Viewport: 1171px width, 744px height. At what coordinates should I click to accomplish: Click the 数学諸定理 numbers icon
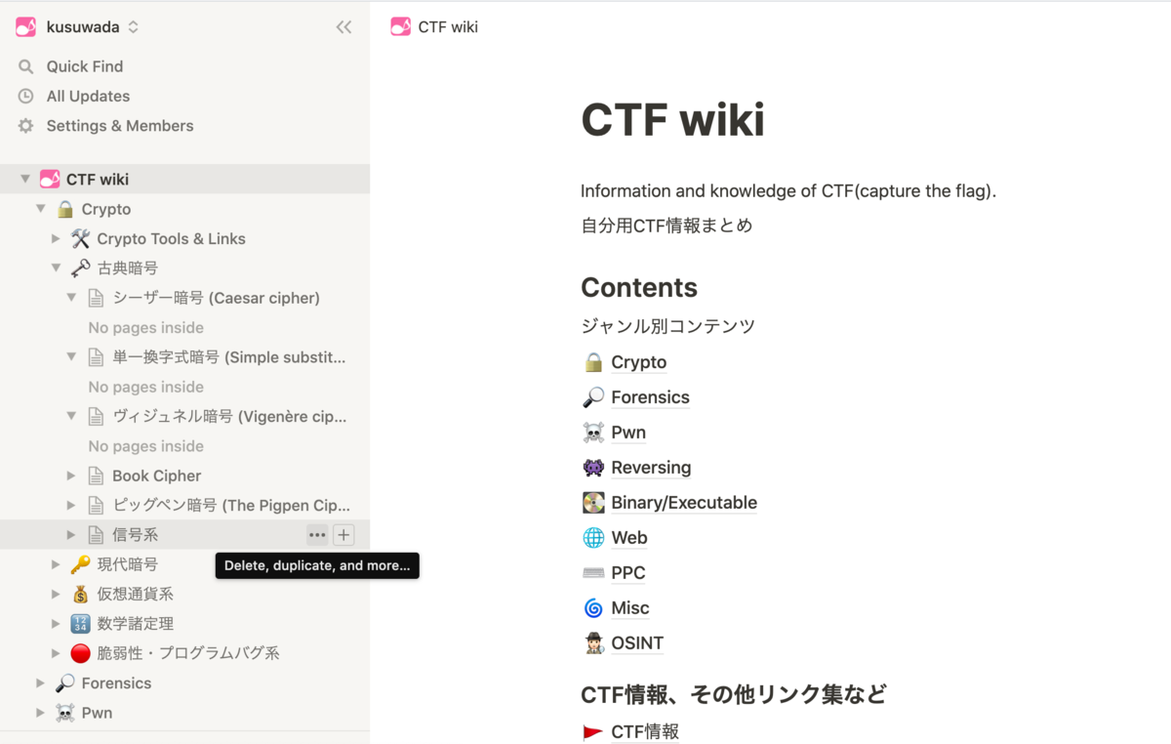click(x=81, y=623)
